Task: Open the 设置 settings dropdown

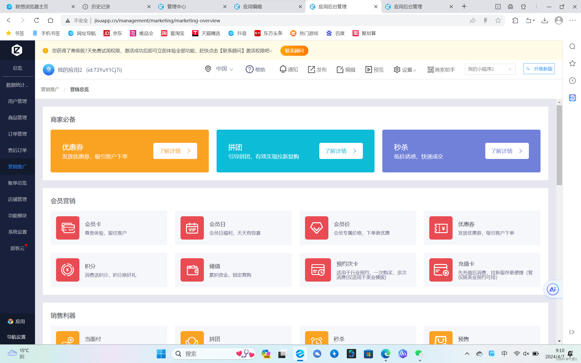Action: pos(405,69)
